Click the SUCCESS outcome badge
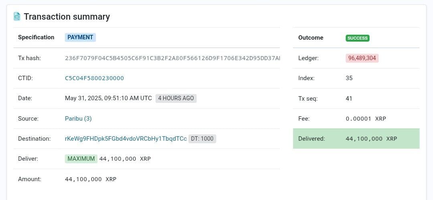Image resolution: width=433 pixels, height=200 pixels. pyautogui.click(x=357, y=38)
